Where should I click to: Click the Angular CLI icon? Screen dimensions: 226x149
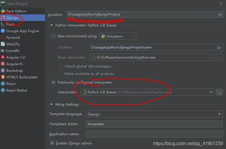pyautogui.click(x=3, y=57)
